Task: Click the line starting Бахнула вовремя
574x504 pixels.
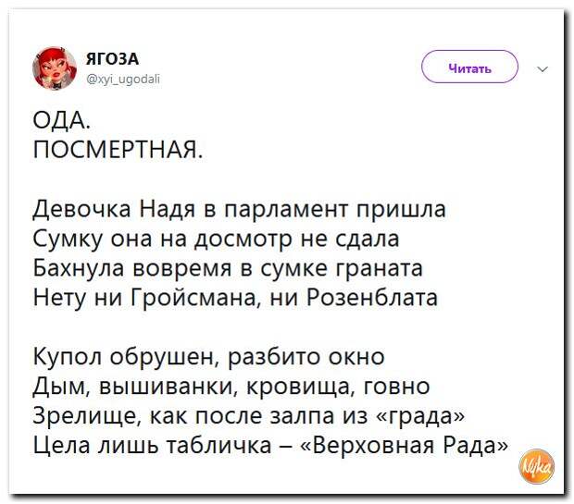Action: tap(228, 268)
